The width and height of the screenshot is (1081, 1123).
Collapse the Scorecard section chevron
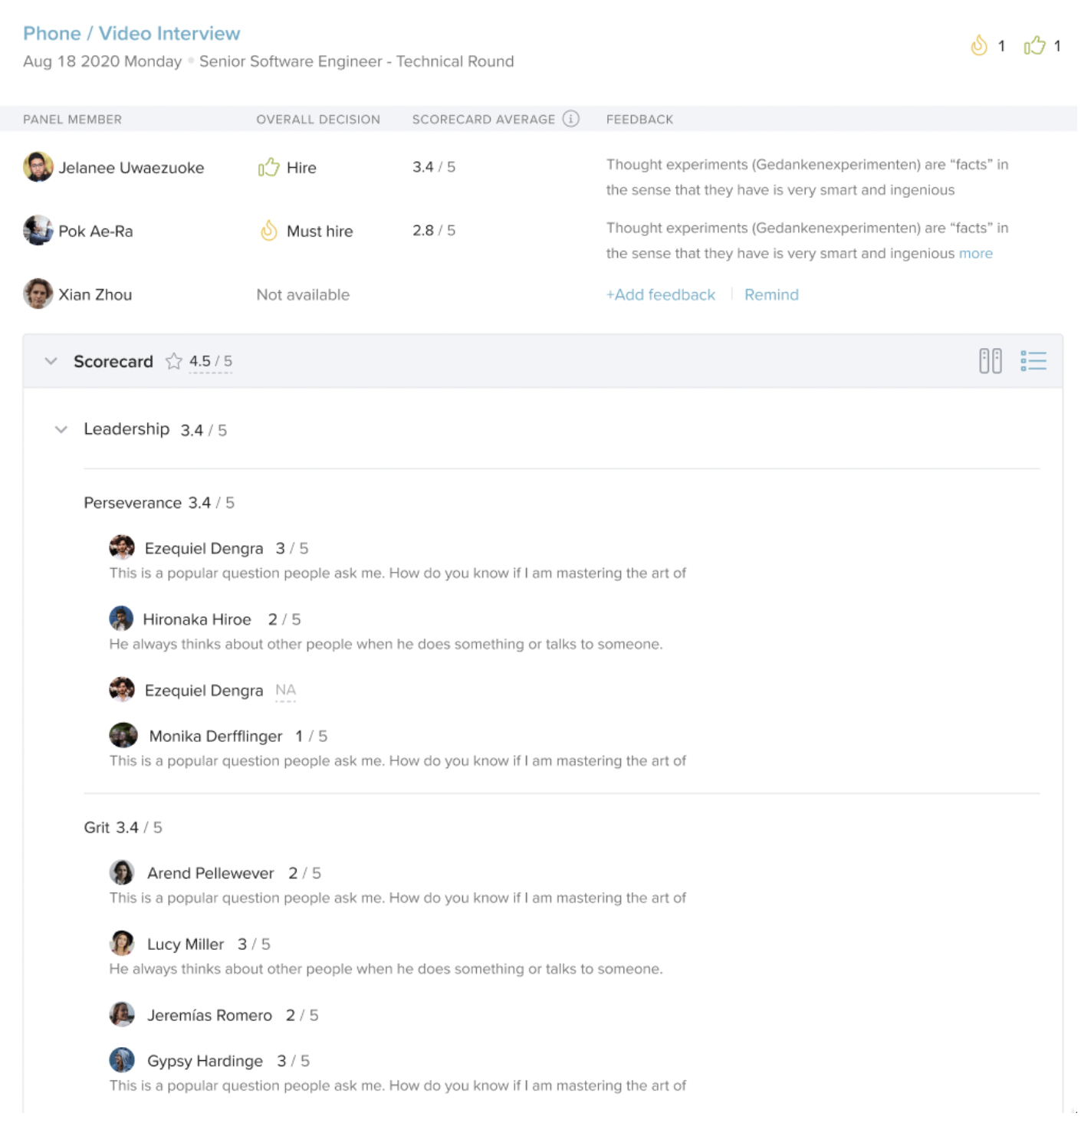51,361
